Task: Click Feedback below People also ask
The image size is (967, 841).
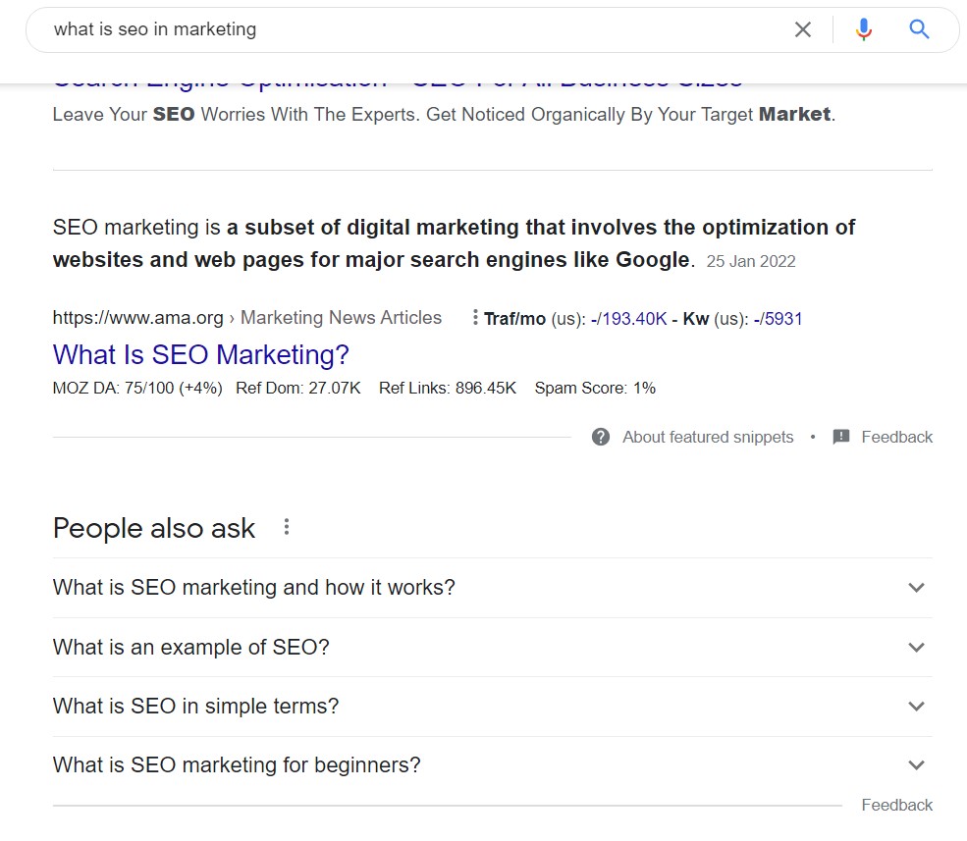Action: pyautogui.click(x=896, y=805)
